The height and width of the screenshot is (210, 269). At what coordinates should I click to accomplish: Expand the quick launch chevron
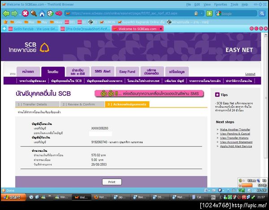(x=50, y=196)
